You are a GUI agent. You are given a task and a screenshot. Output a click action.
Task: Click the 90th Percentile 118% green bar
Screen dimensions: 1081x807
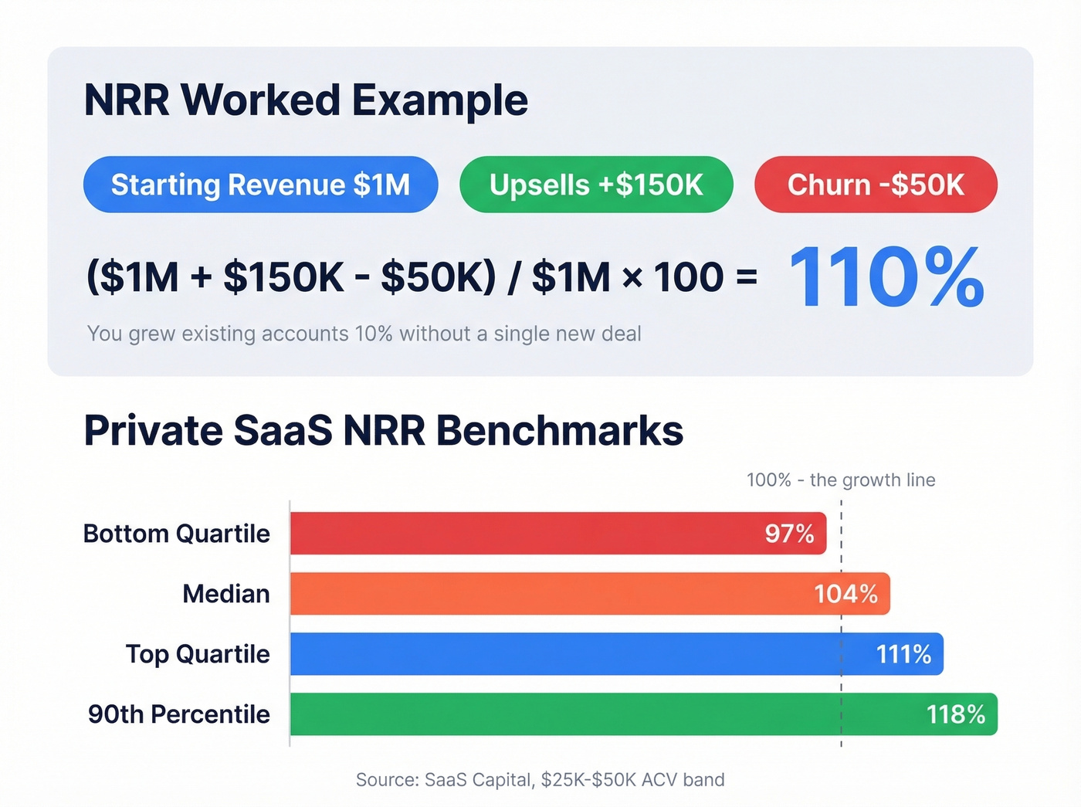click(641, 714)
